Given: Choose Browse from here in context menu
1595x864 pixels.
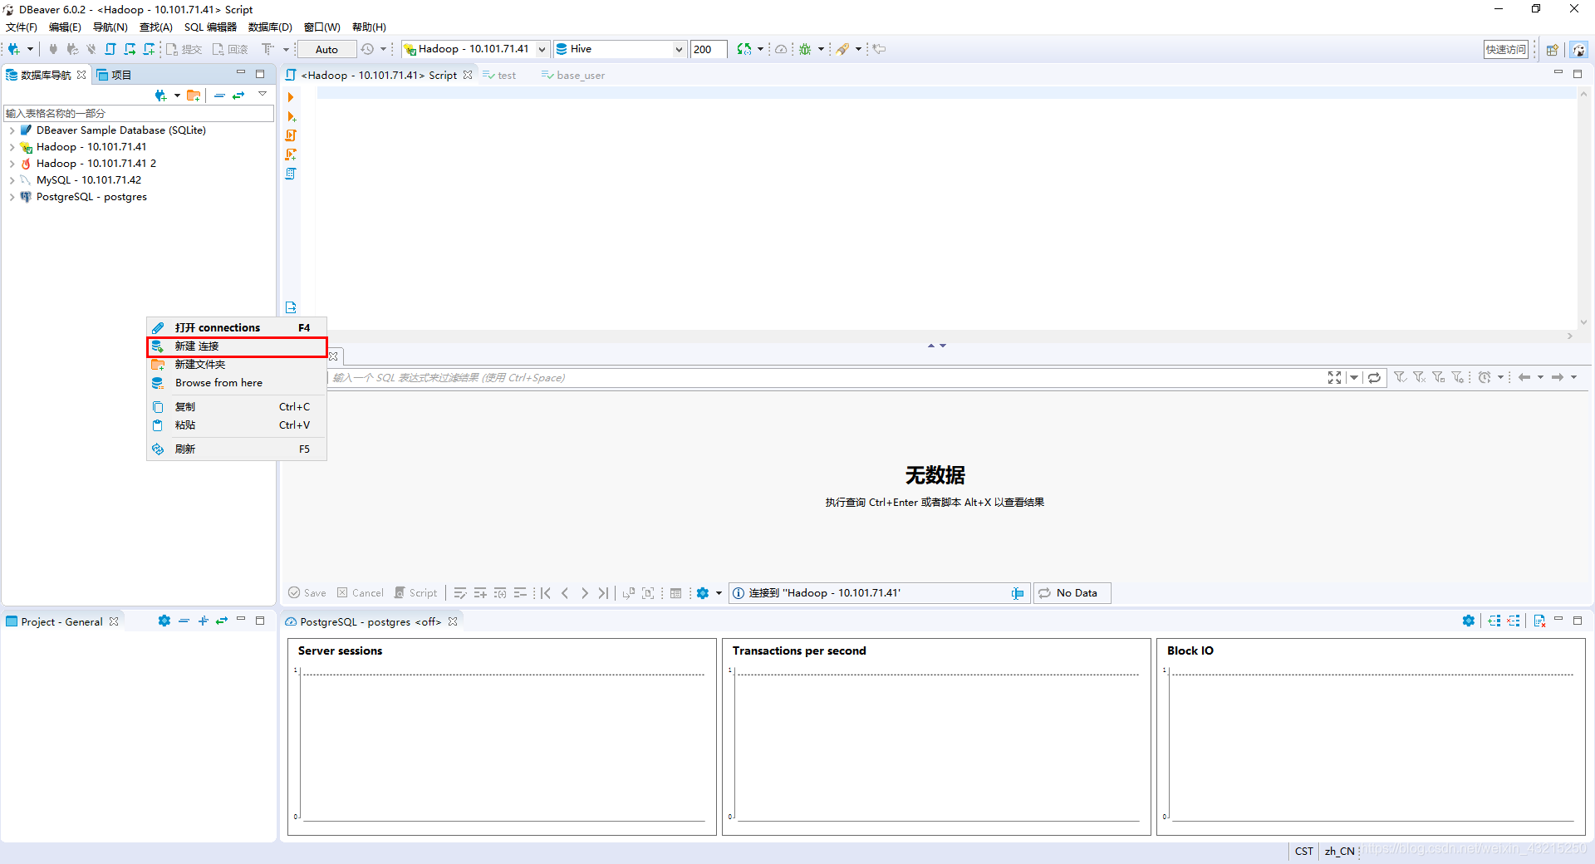Looking at the screenshot, I should pos(237,383).
